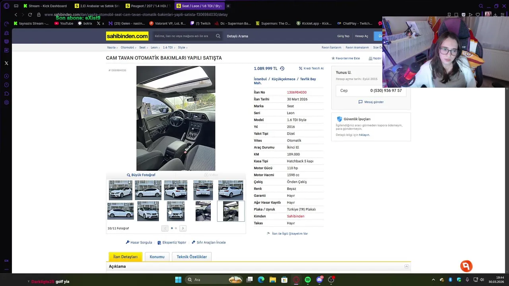Viewport: 509px width, 286px height.
Task: Go back using the browser back arrow
Action: 16,15
